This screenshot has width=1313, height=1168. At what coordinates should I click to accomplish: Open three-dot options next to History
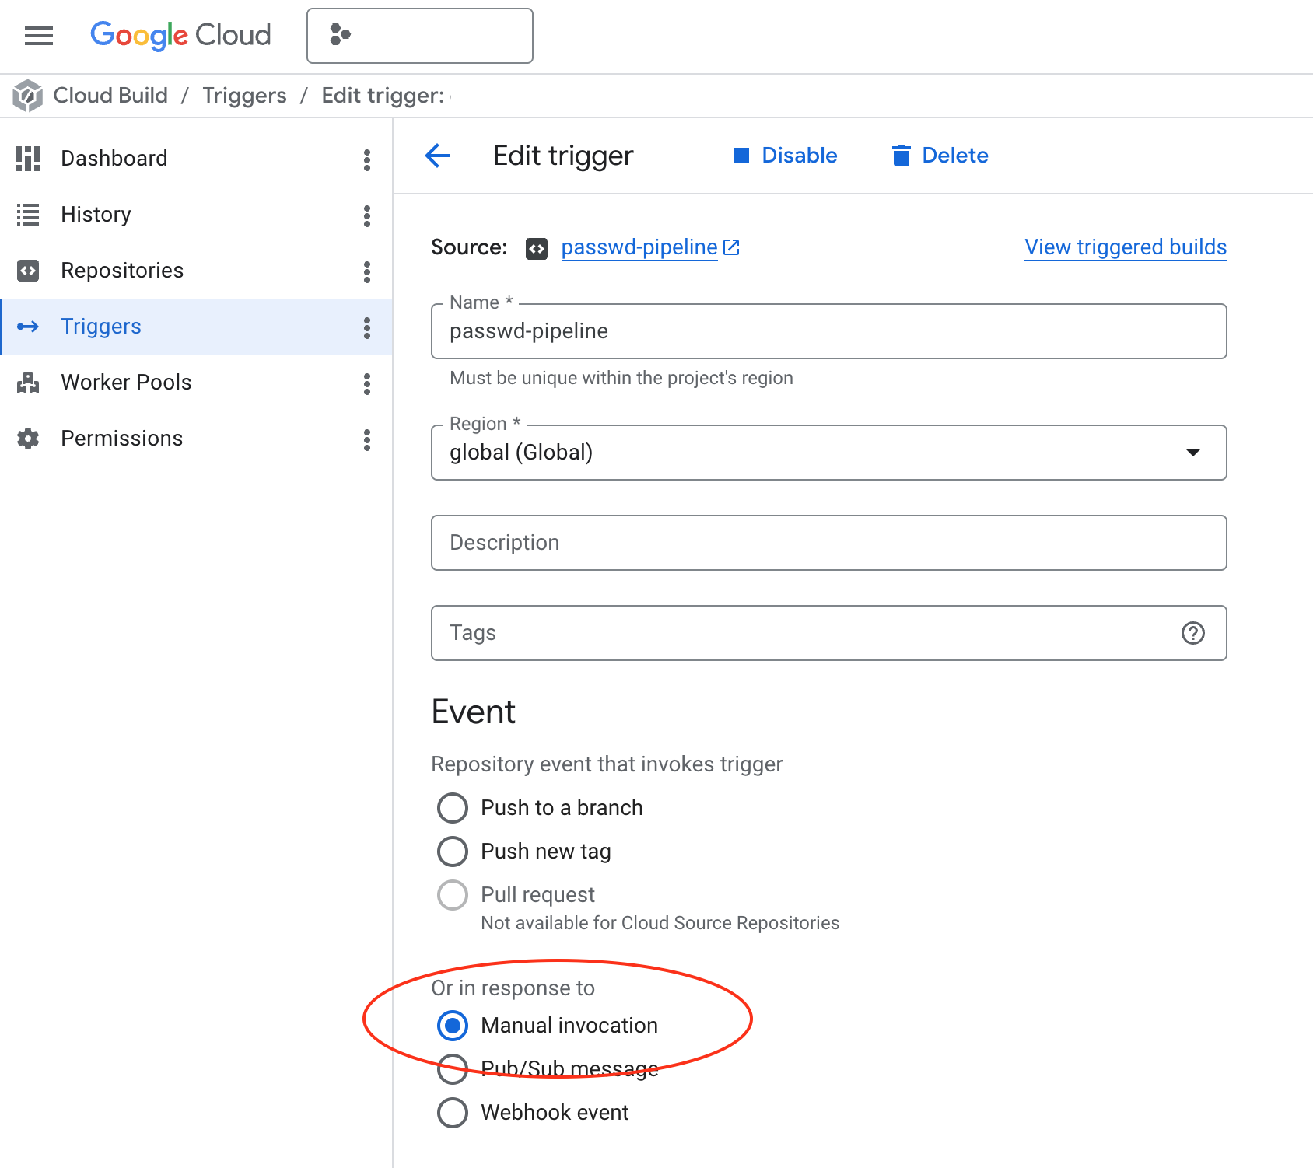[x=366, y=215]
